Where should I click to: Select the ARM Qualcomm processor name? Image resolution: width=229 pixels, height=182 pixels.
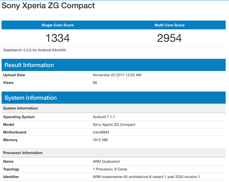(x=106, y=162)
